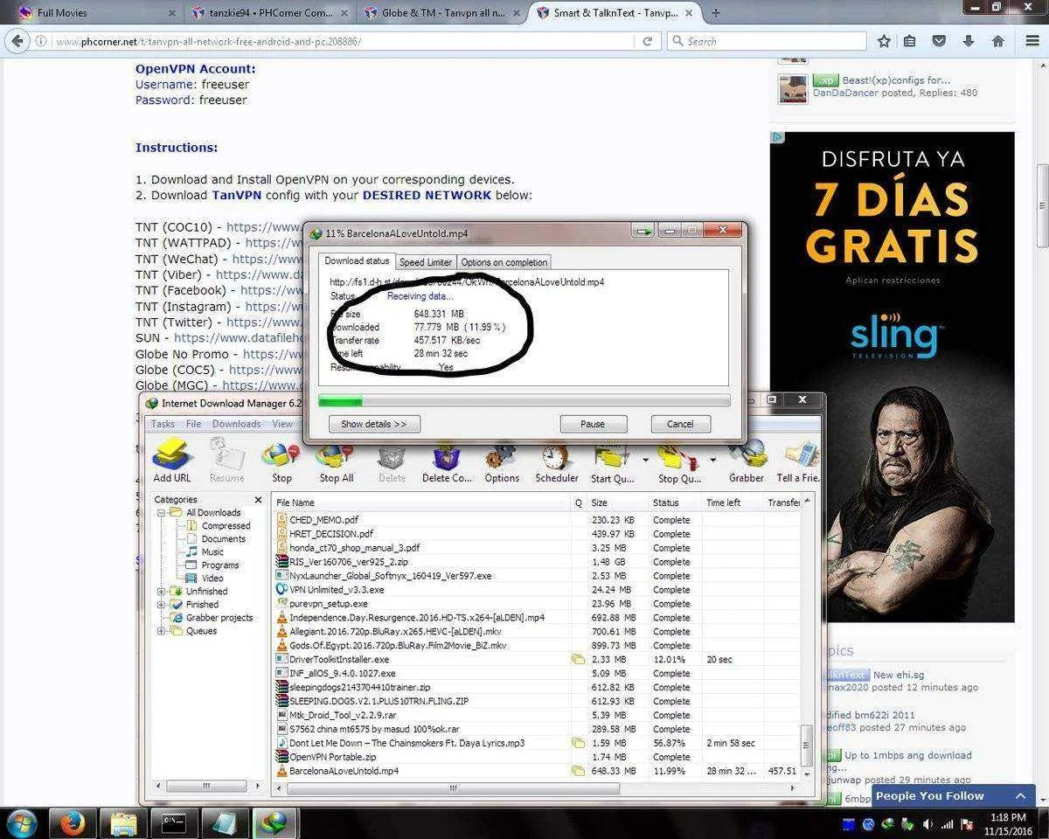Click the Pause button in download dialog
The height and width of the screenshot is (839, 1049).
click(593, 424)
